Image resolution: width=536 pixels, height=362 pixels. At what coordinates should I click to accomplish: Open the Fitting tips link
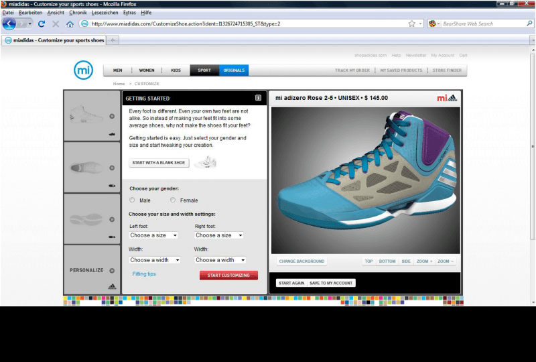(x=144, y=274)
